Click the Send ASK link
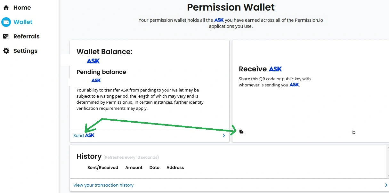This screenshot has width=389, height=193. [84, 135]
